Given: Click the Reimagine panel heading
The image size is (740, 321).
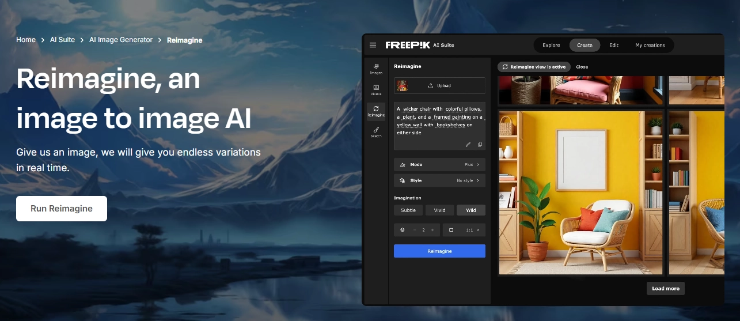Looking at the screenshot, I should (x=407, y=66).
